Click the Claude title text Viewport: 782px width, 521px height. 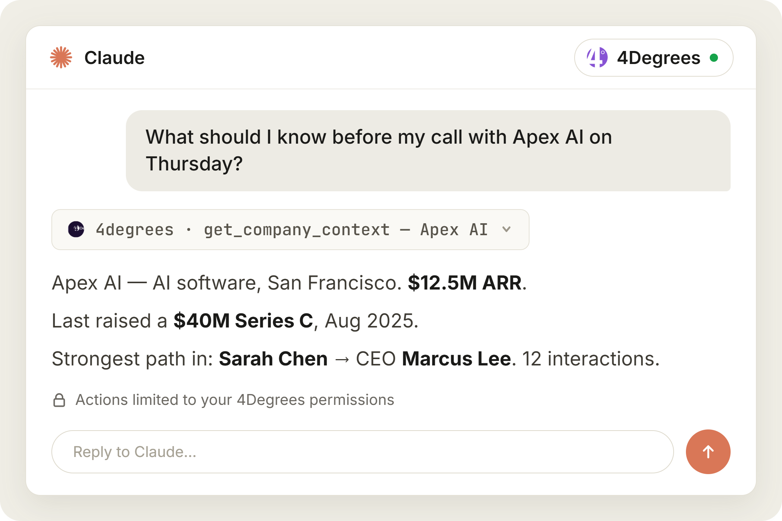point(114,58)
